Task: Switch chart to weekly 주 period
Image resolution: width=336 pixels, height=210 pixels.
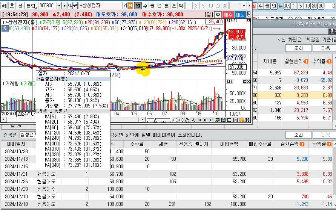Action: 145,6
